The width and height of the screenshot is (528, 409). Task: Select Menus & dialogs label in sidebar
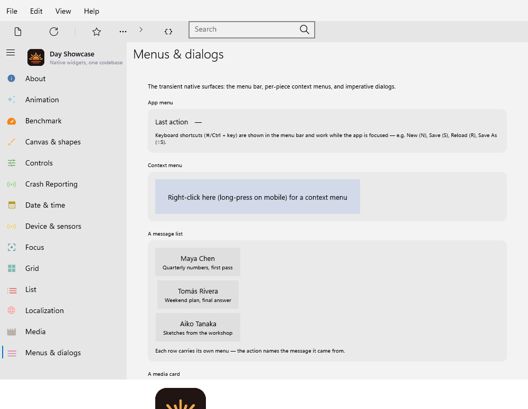pos(53,353)
